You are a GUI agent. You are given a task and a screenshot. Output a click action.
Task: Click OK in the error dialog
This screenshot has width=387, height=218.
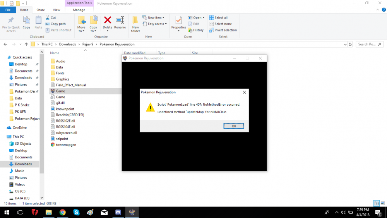(234, 126)
